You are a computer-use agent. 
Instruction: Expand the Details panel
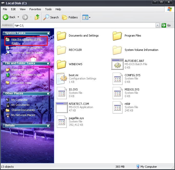(48, 126)
